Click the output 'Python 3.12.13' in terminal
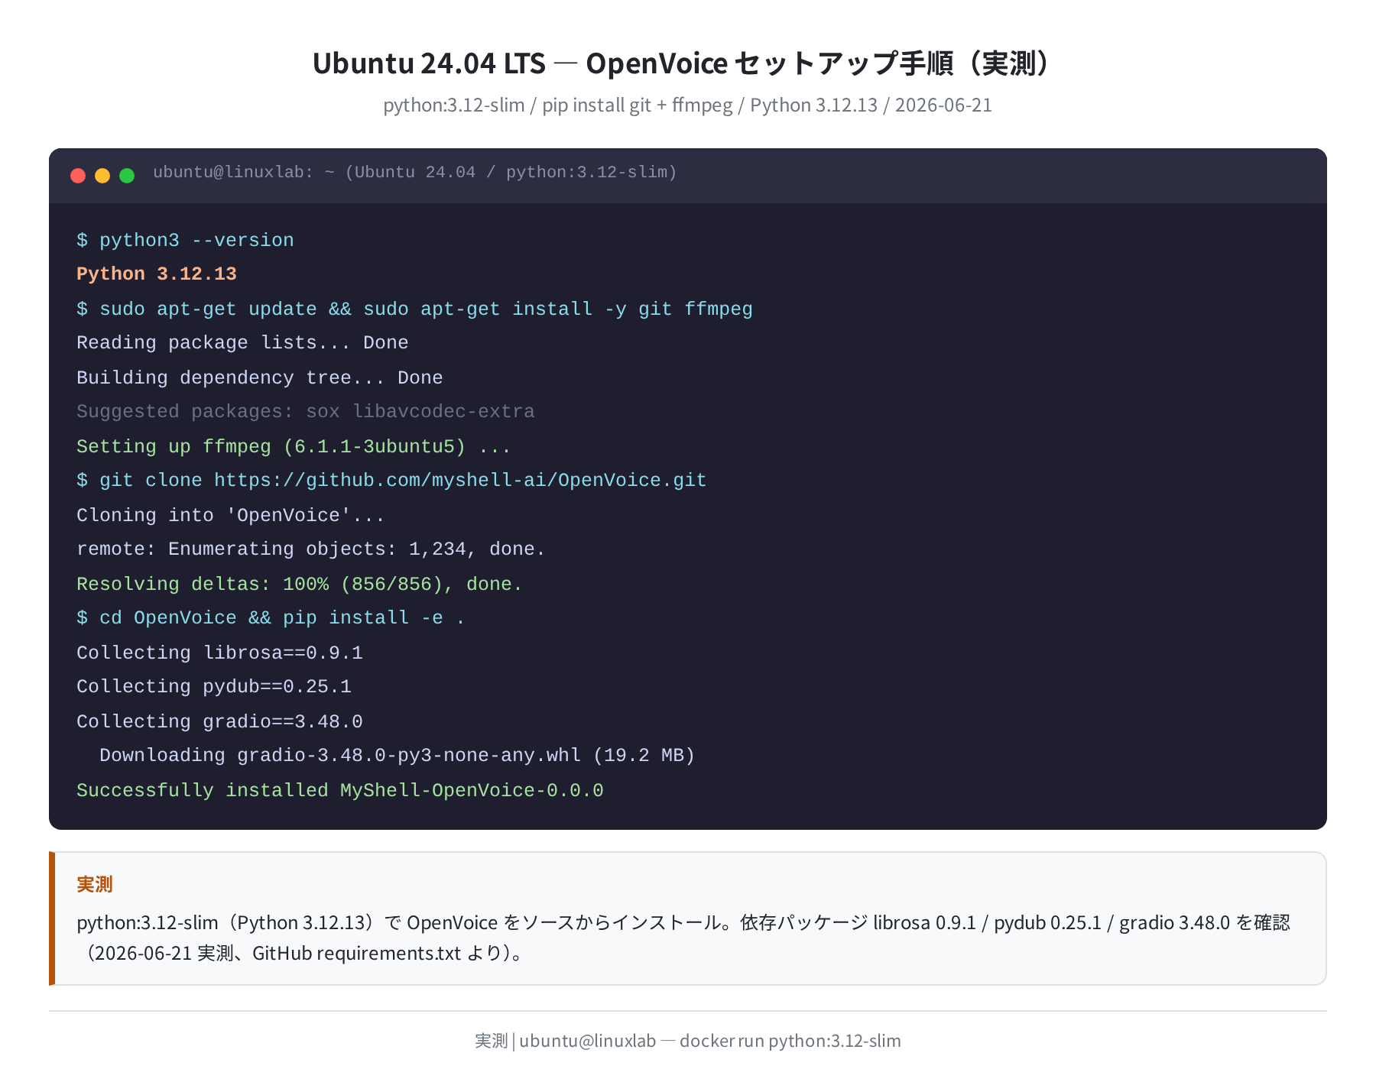 (157, 274)
